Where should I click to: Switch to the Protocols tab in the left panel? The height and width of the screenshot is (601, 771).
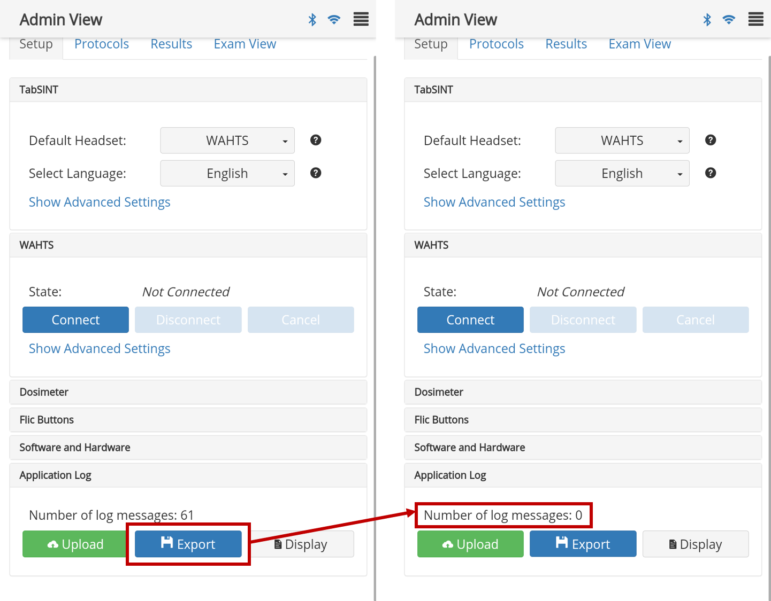coord(102,44)
